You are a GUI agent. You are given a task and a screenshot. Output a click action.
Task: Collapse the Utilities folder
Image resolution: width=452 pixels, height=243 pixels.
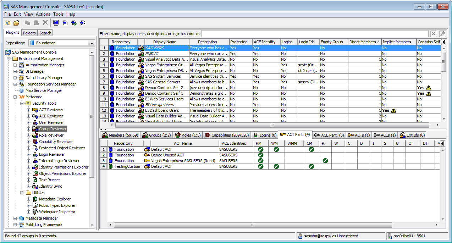pos(22,193)
